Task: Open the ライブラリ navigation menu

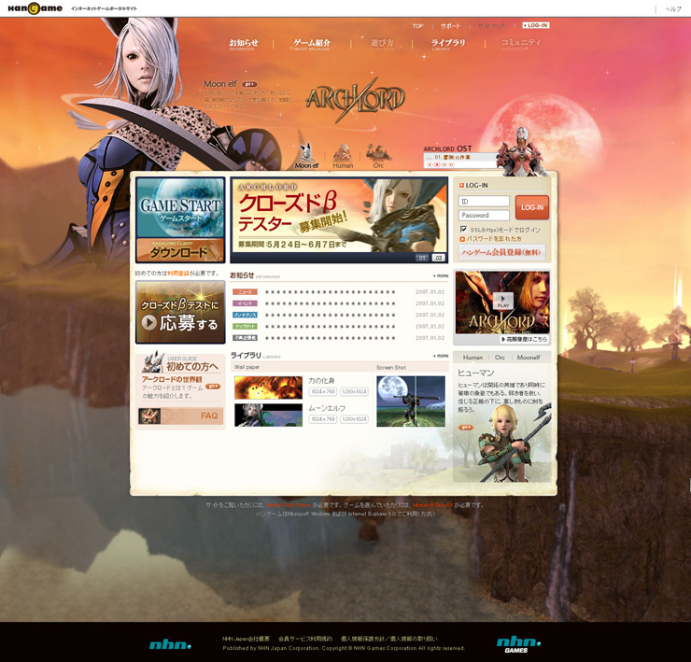Action: coord(448,44)
